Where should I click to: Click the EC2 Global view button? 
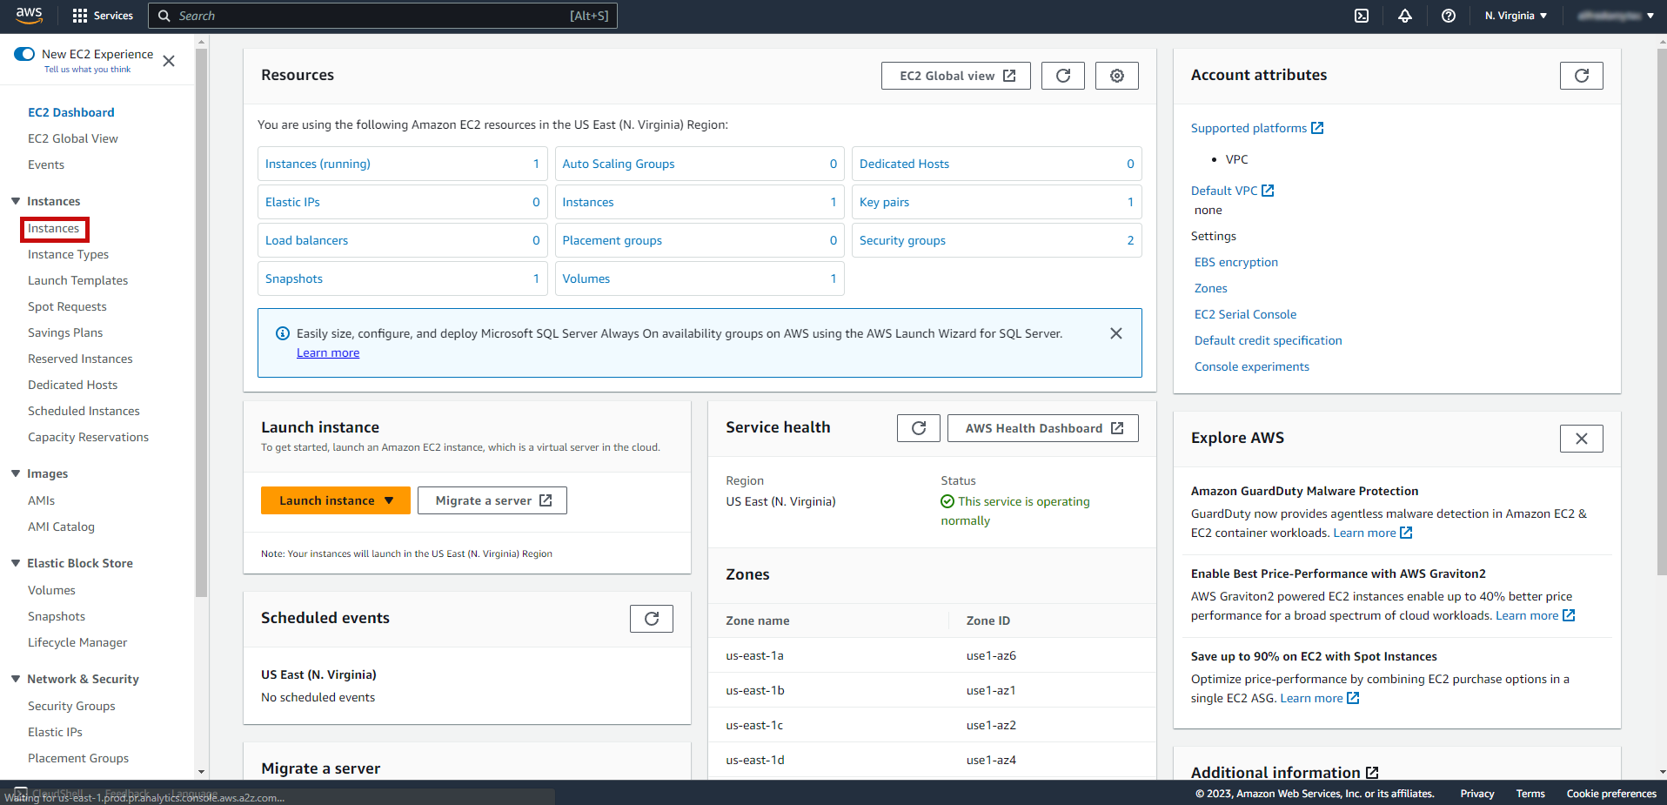(956, 76)
